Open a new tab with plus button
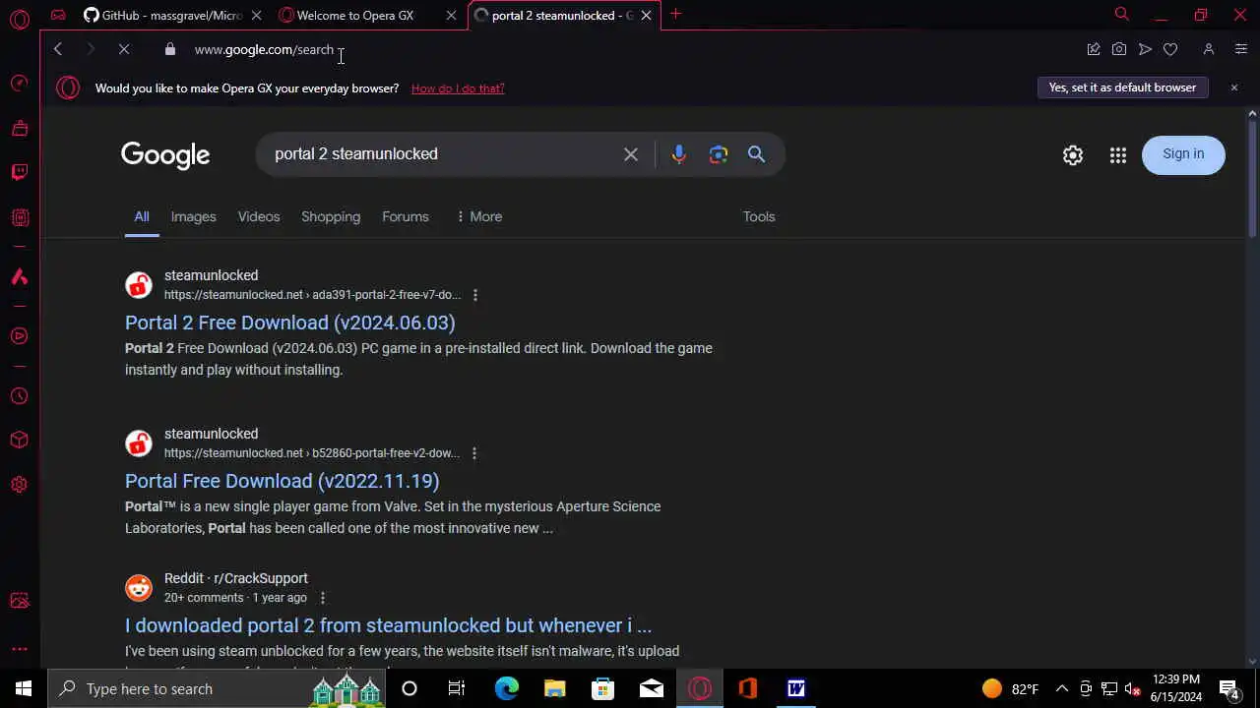The height and width of the screenshot is (708, 1260). [x=675, y=14]
